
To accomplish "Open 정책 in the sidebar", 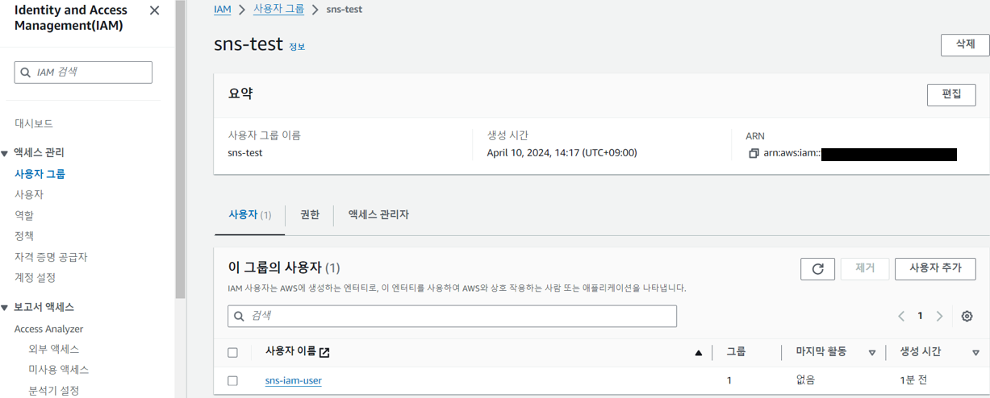I will point(24,236).
